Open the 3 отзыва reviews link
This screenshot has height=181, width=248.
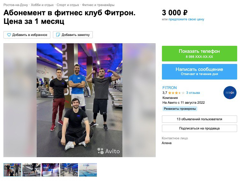coord(193,93)
